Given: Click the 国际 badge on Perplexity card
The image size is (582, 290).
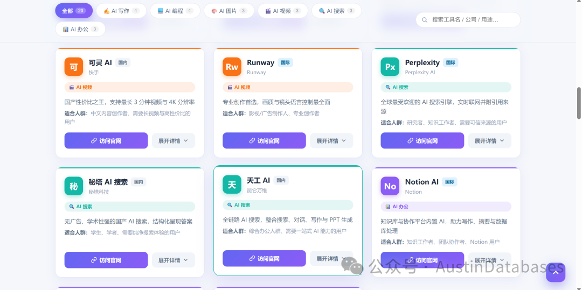Looking at the screenshot, I should coord(450,62).
